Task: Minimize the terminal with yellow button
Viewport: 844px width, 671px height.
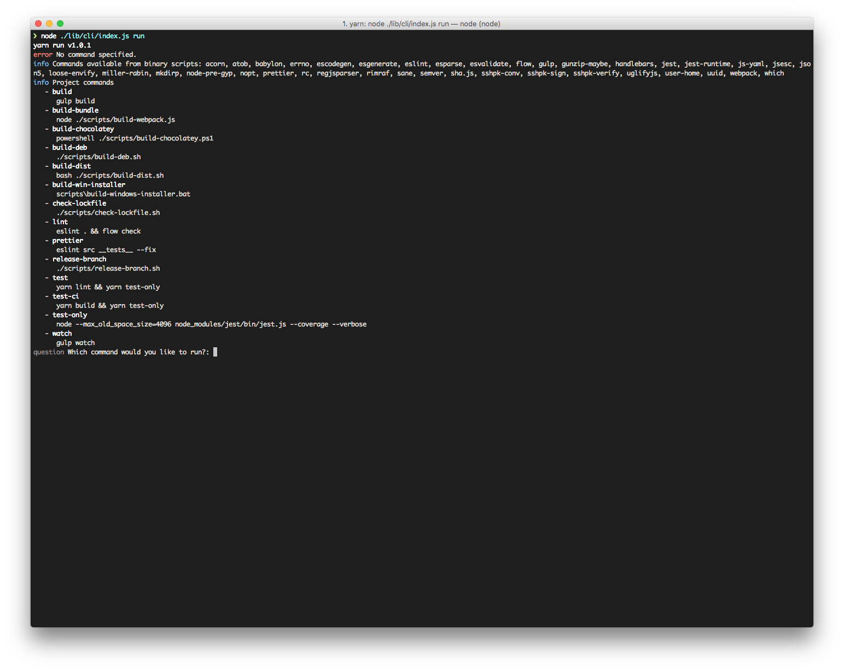Action: point(49,24)
